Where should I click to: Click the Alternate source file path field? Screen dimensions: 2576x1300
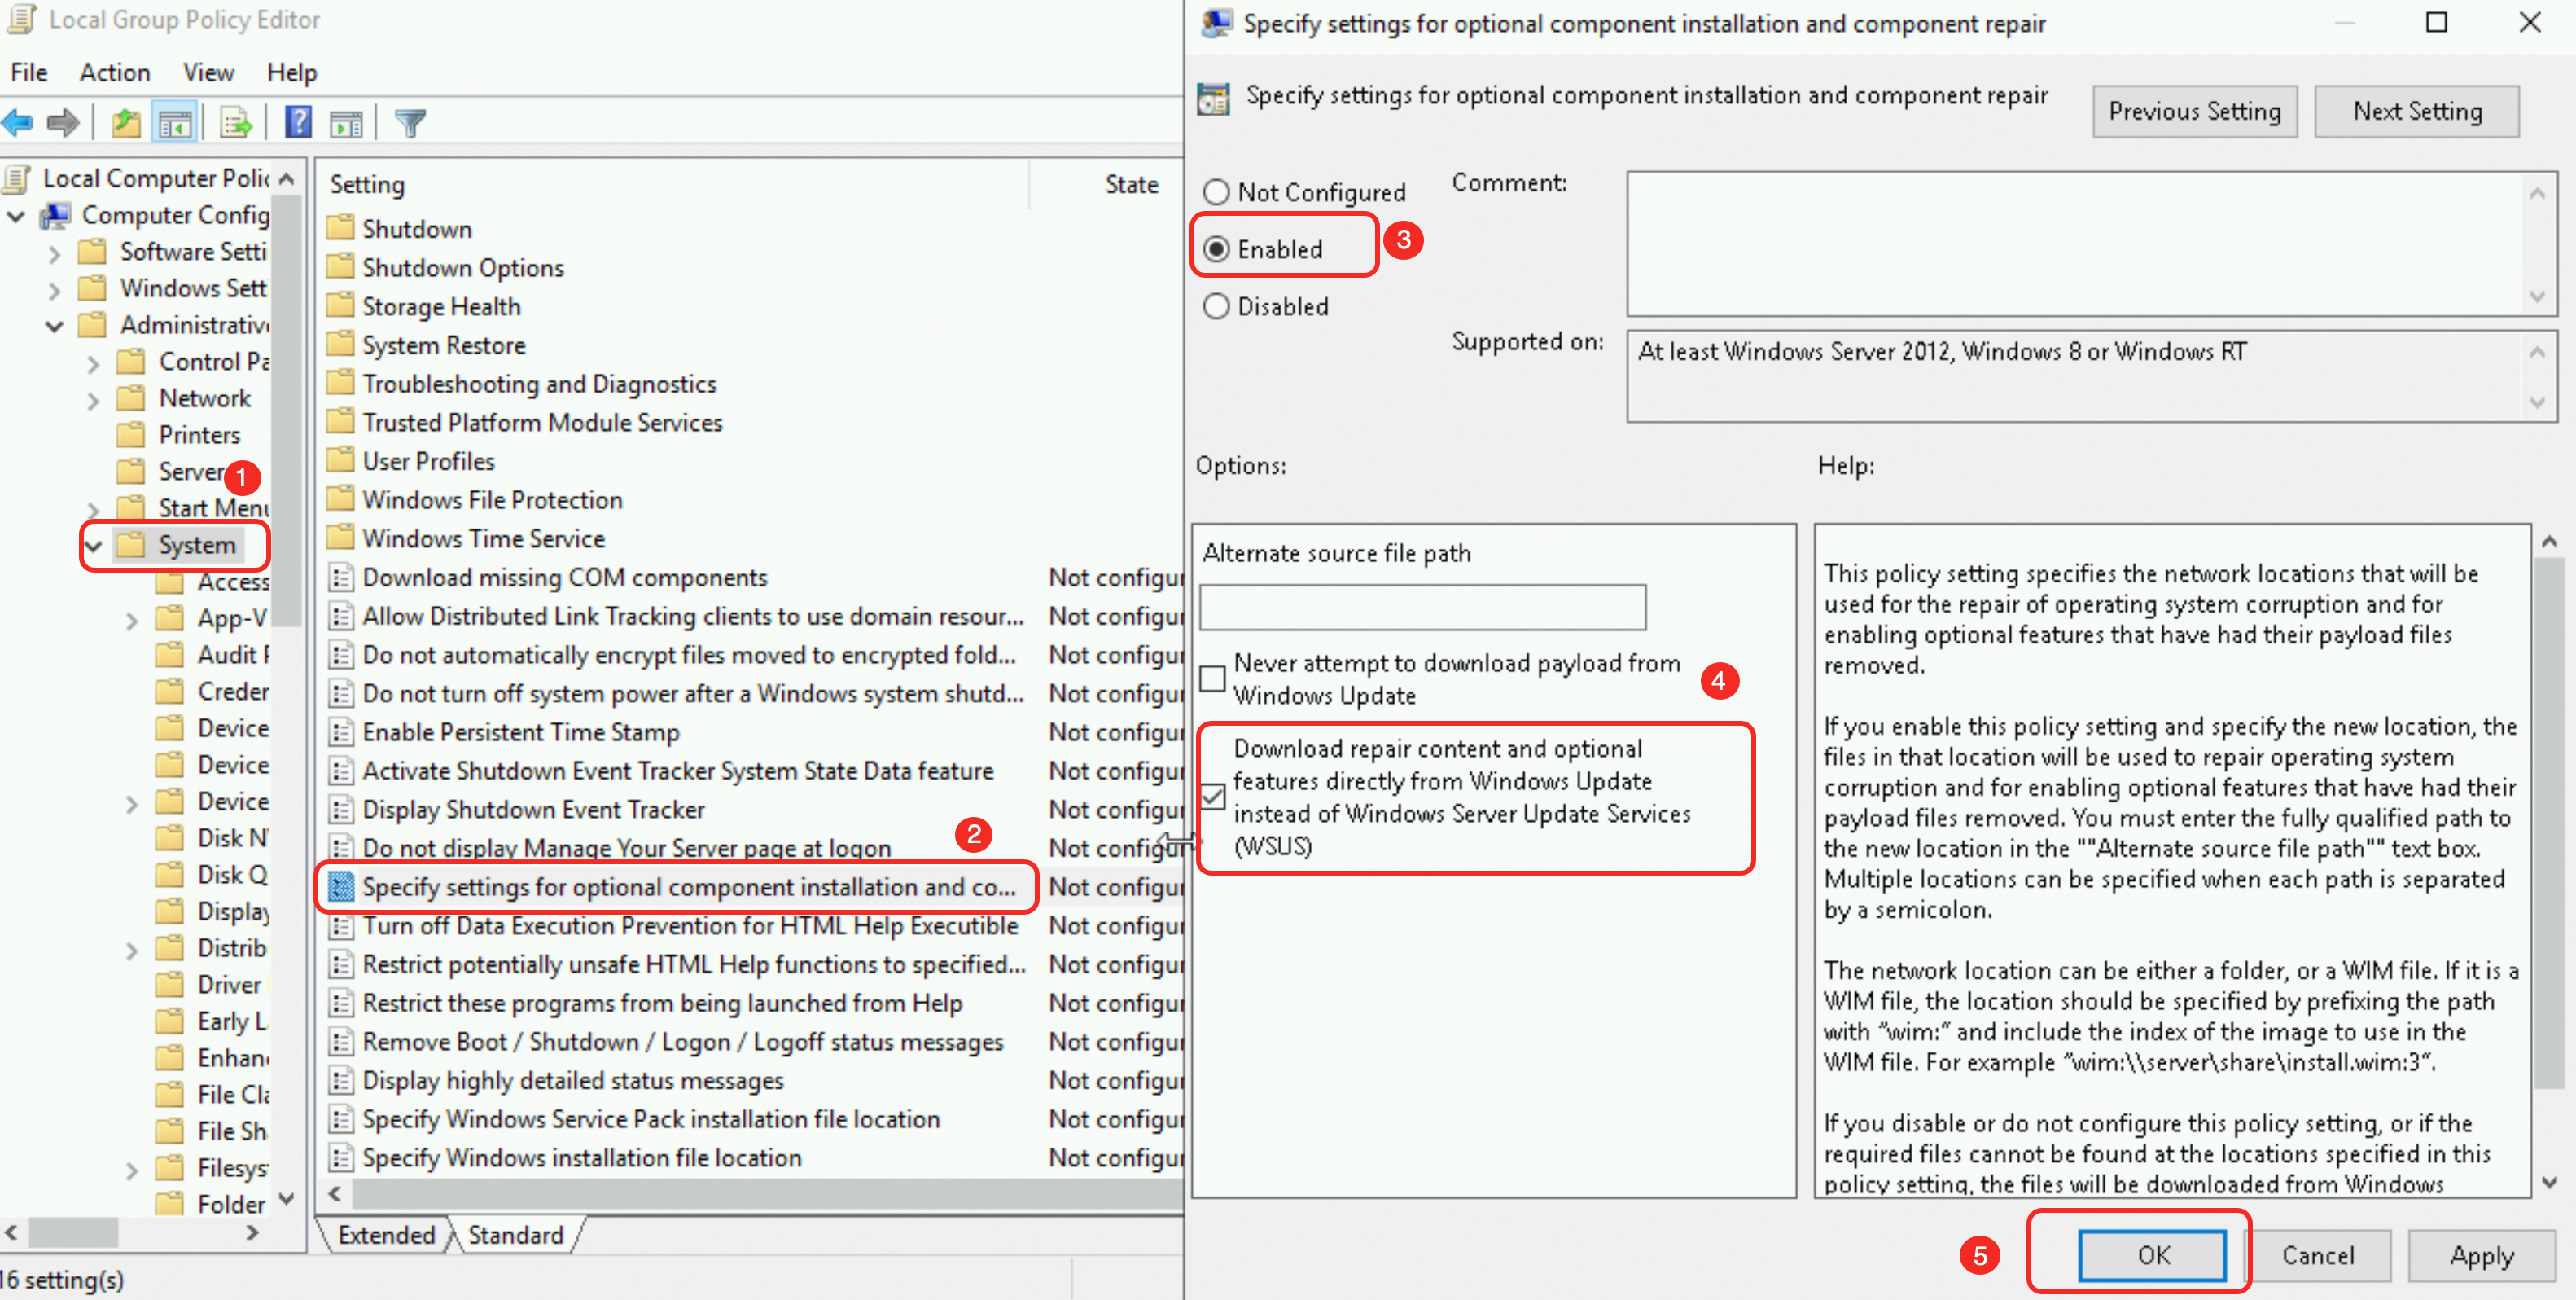click(1422, 608)
